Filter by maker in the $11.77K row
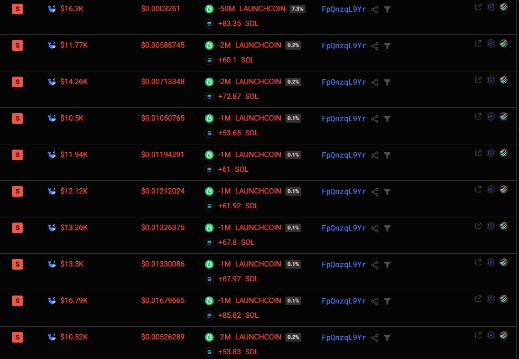Image resolution: width=519 pixels, height=359 pixels. (387, 45)
